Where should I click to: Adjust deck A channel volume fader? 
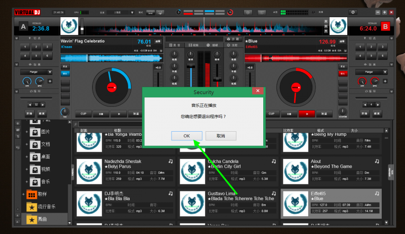191,66
